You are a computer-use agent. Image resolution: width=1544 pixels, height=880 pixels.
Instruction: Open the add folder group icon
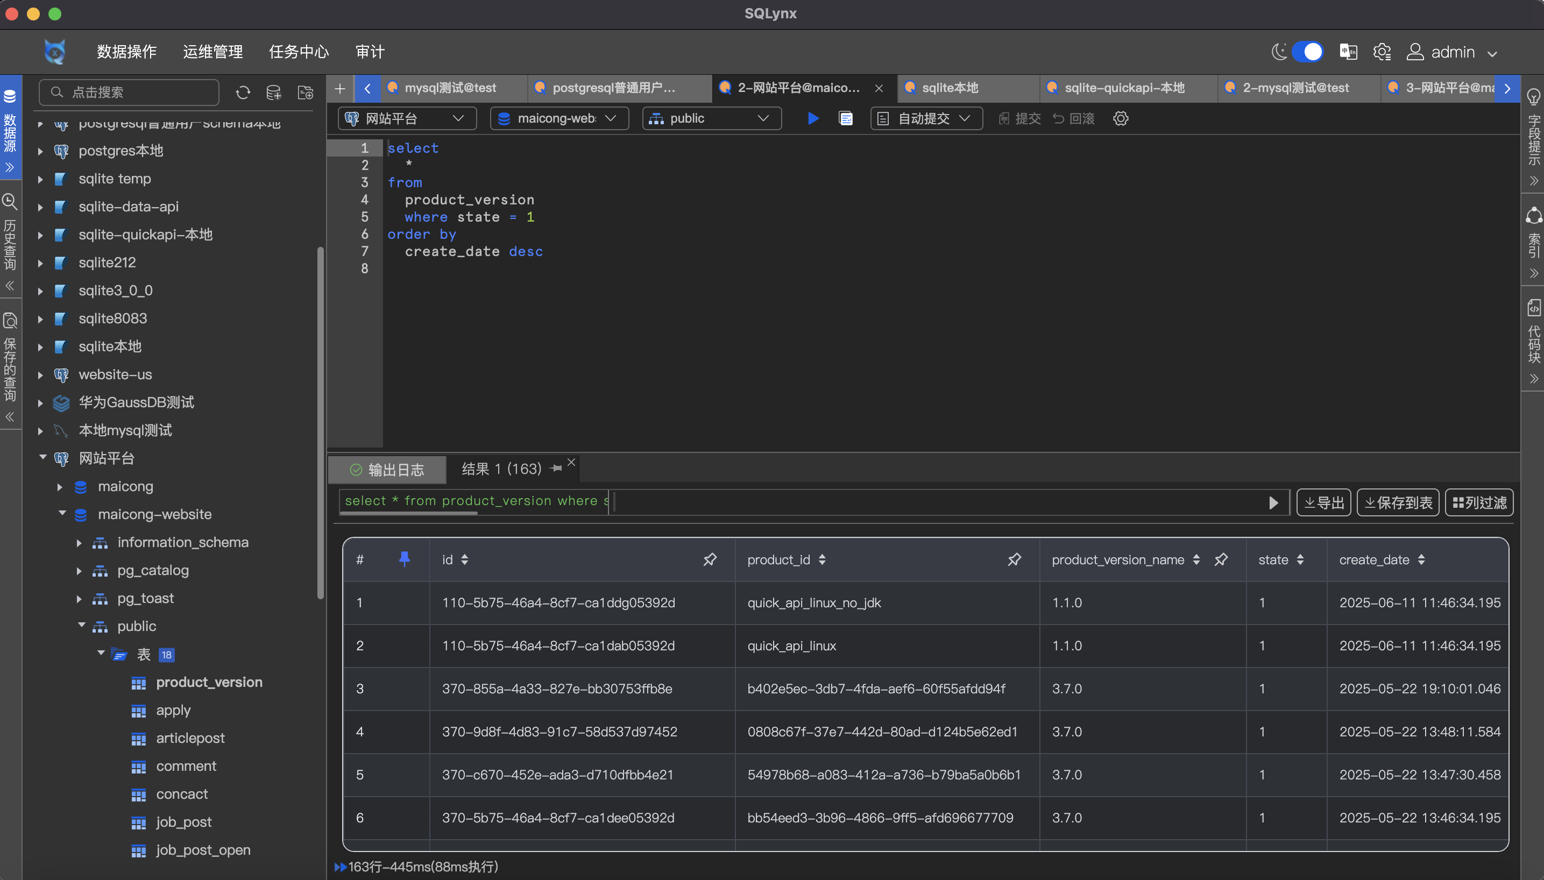[x=306, y=93]
